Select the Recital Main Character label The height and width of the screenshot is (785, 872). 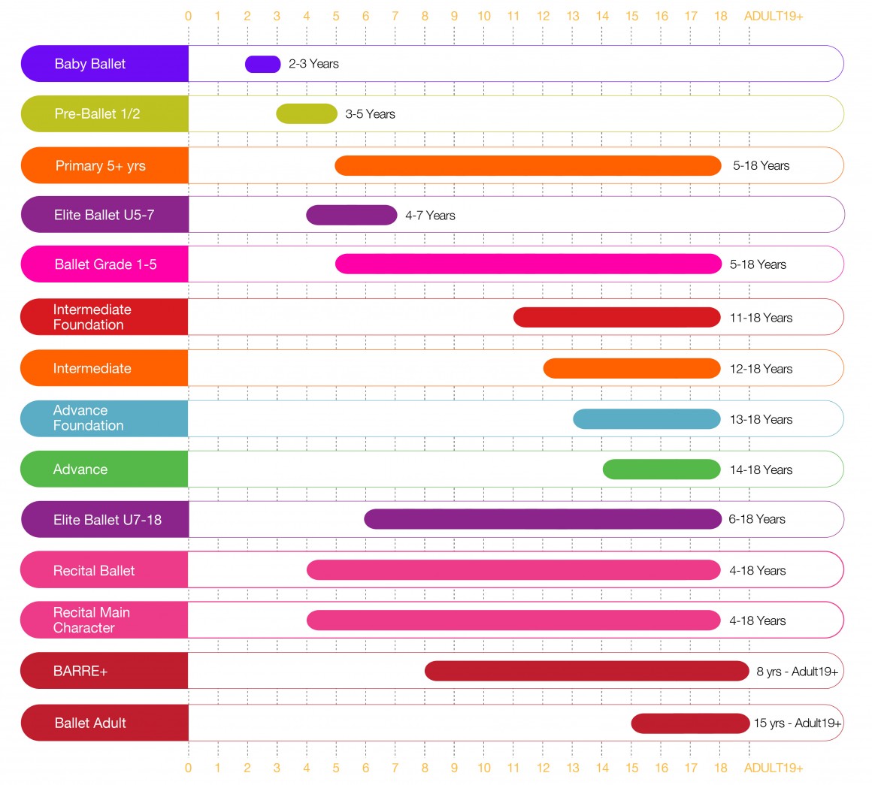(91, 620)
